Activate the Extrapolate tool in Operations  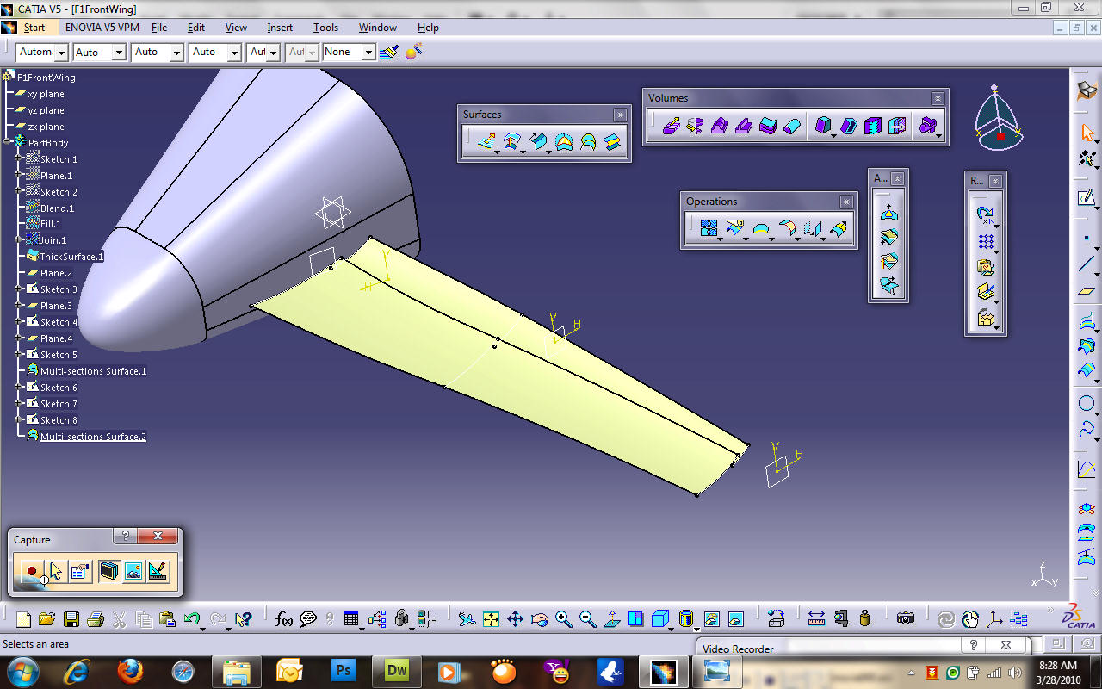tap(839, 228)
